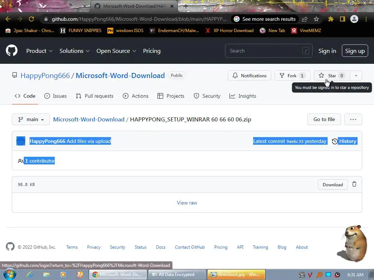View commit History
374x280 pixels.
[344, 141]
